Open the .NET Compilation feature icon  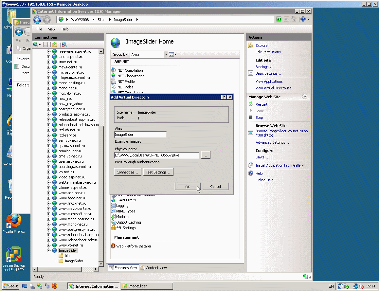pyautogui.click(x=113, y=70)
